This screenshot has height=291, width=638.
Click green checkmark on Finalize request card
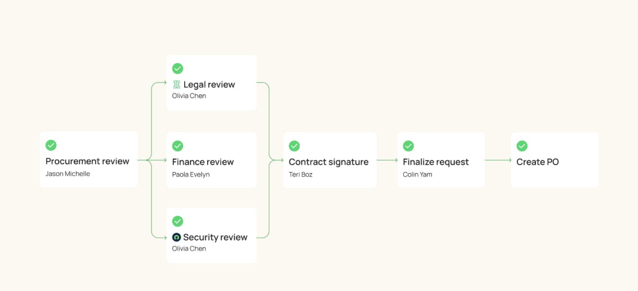point(409,146)
